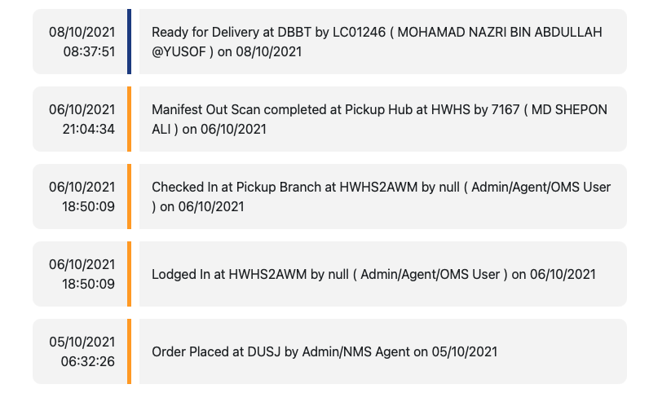The image size is (649, 402).
Task: Click orange marker beside Order Placed entry
Action: pyautogui.click(x=129, y=351)
